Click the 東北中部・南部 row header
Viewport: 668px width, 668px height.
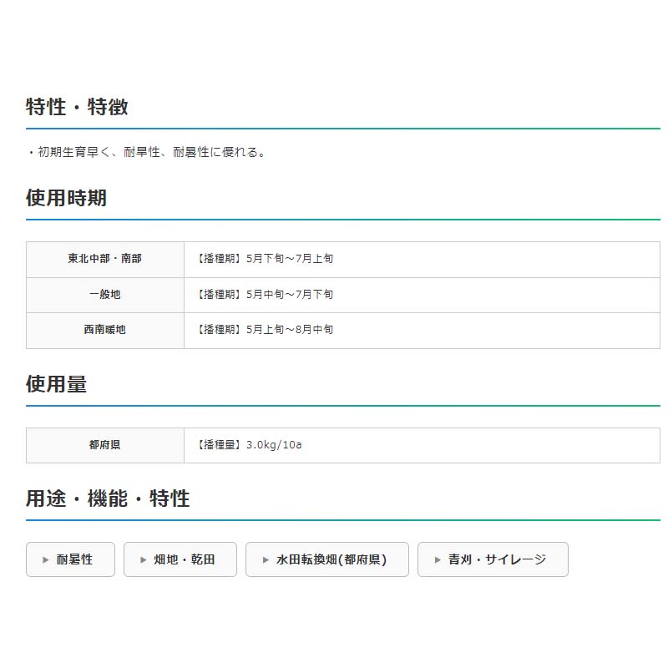105,259
